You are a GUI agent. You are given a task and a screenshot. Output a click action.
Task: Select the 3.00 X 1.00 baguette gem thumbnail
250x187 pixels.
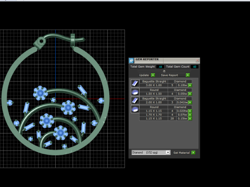tap(135, 83)
